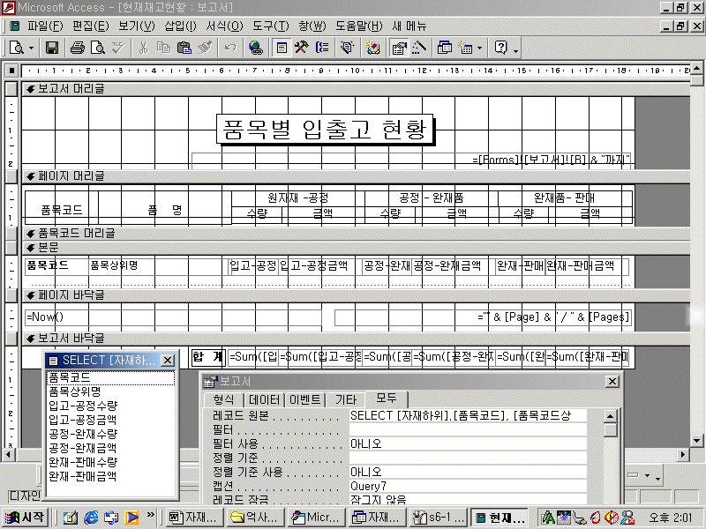Click the Office Assistant help icon
706x529 pixels.
(x=500, y=48)
